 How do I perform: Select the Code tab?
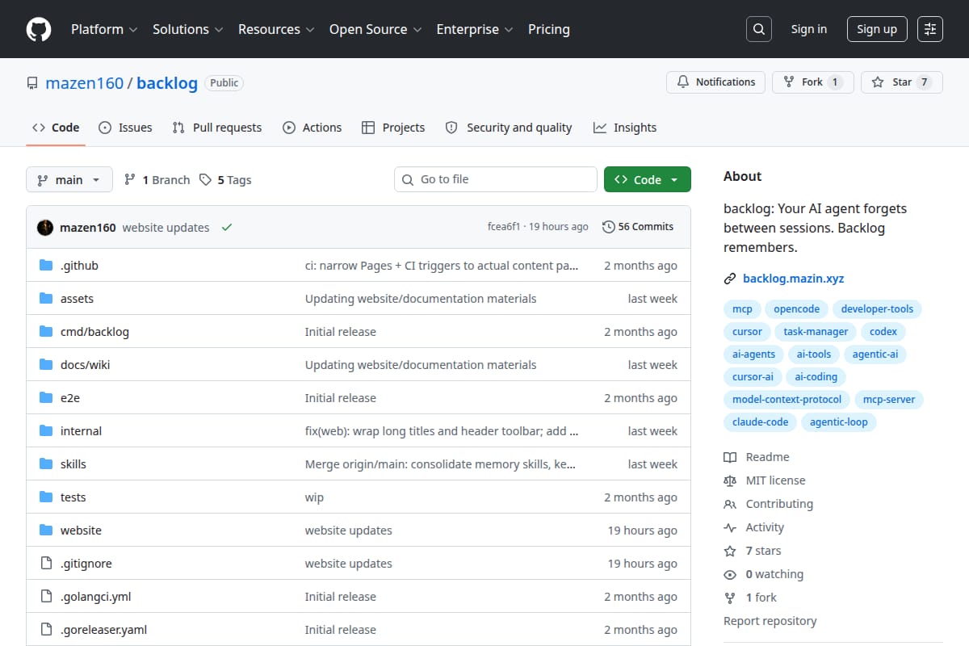point(56,128)
